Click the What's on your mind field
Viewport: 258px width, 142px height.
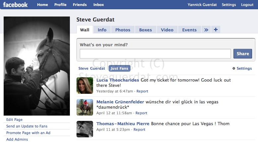pos(155,53)
